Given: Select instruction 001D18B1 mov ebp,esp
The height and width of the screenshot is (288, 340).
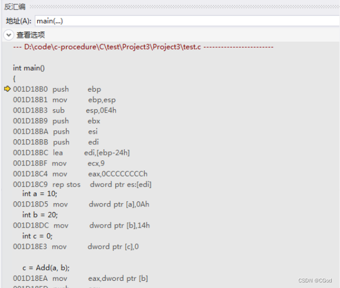Looking at the screenshot, I should [64, 100].
